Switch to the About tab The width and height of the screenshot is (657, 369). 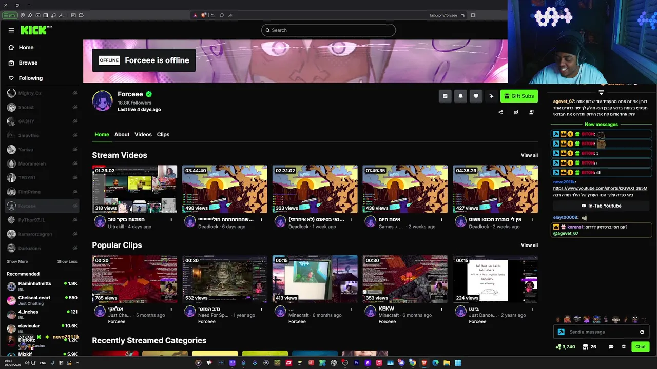point(122,134)
